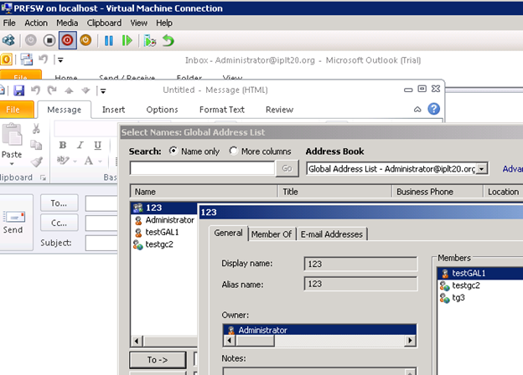This screenshot has width=523, height=375.
Task: Select the Name only radio button
Action: pyautogui.click(x=173, y=151)
